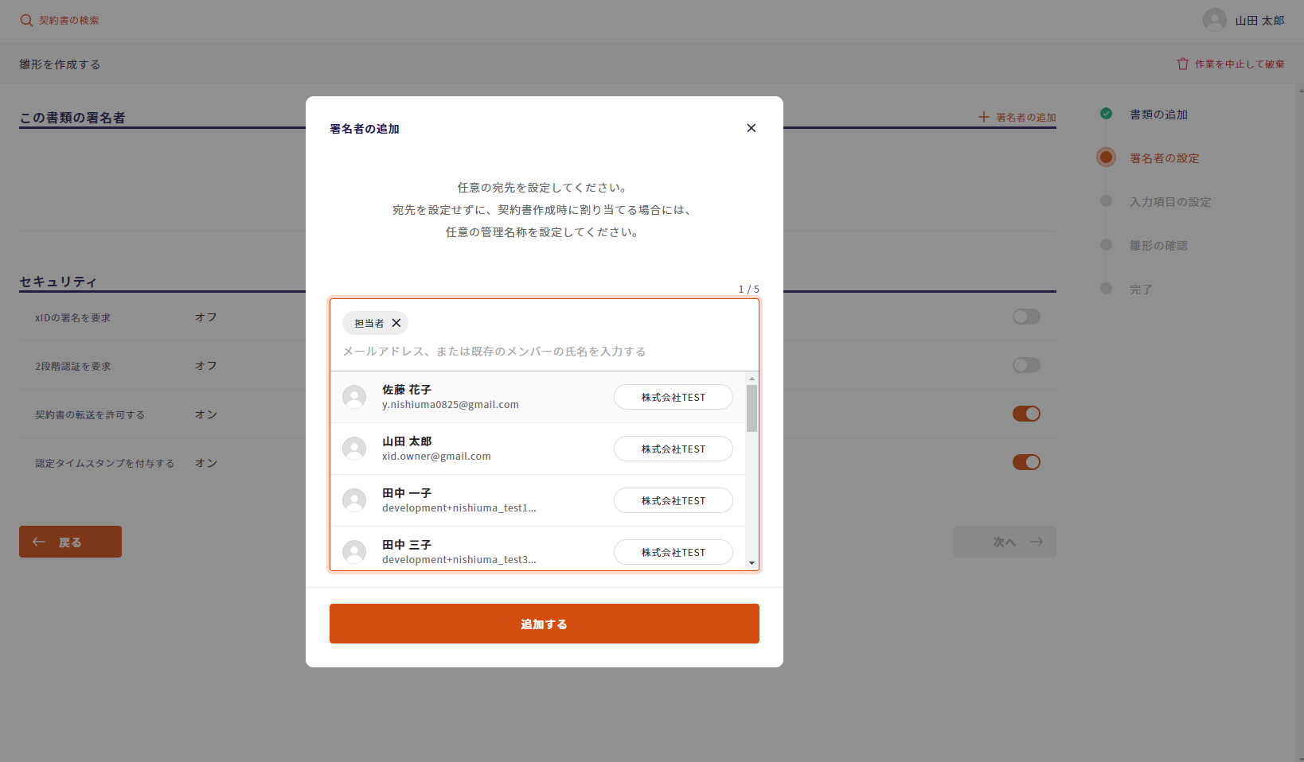Disable 契約書の転送を許可する switch
The height and width of the screenshot is (762, 1304).
pos(1025,414)
